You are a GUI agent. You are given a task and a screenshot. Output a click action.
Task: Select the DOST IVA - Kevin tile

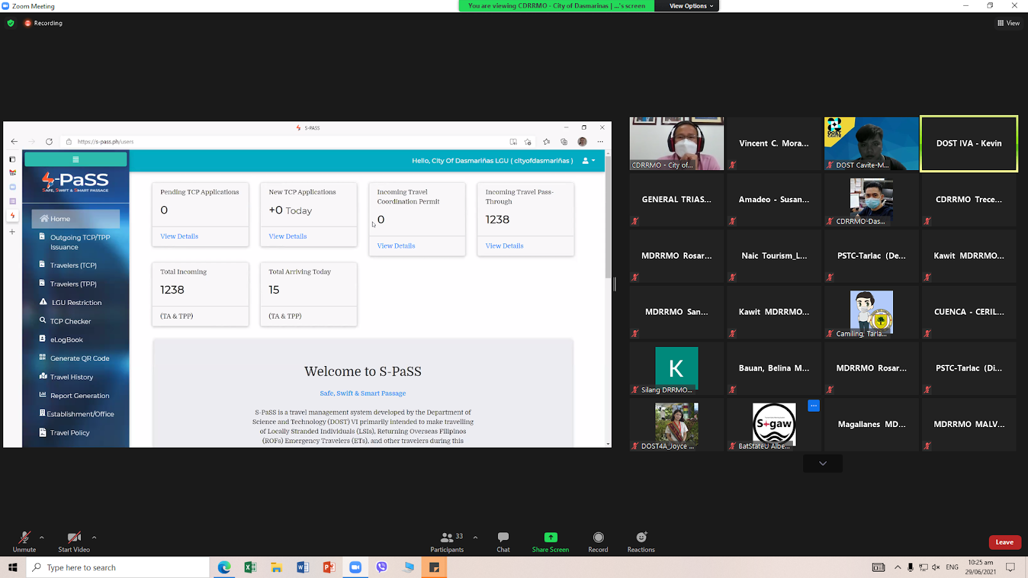coord(969,144)
